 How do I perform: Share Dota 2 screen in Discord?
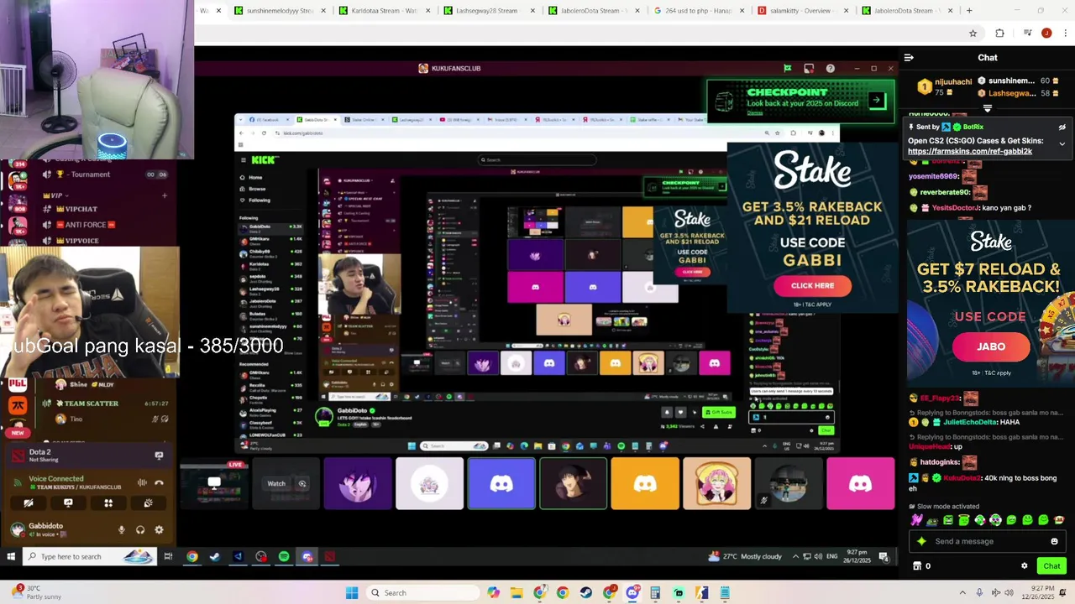(x=159, y=456)
